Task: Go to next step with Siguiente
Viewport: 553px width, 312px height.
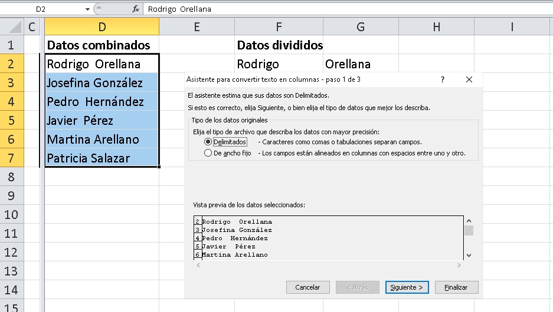Action: (x=407, y=287)
